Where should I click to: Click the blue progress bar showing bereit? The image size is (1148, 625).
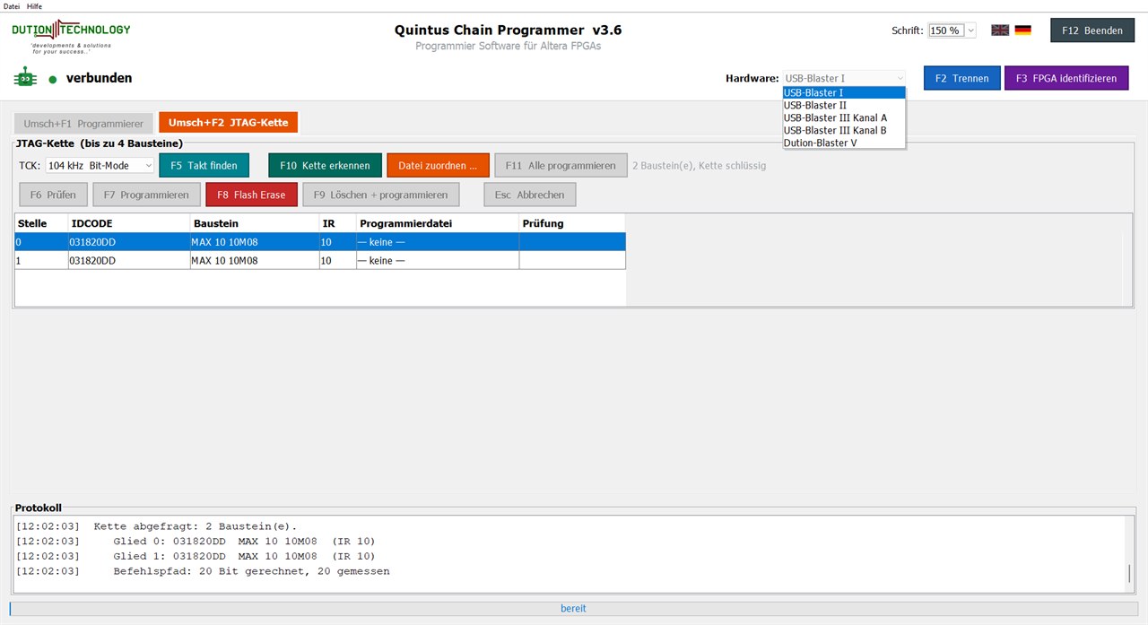573,609
